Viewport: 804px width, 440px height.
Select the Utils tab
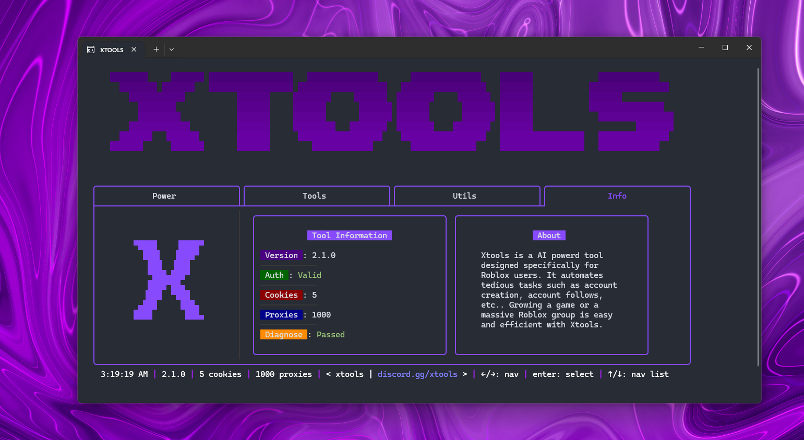pos(467,196)
